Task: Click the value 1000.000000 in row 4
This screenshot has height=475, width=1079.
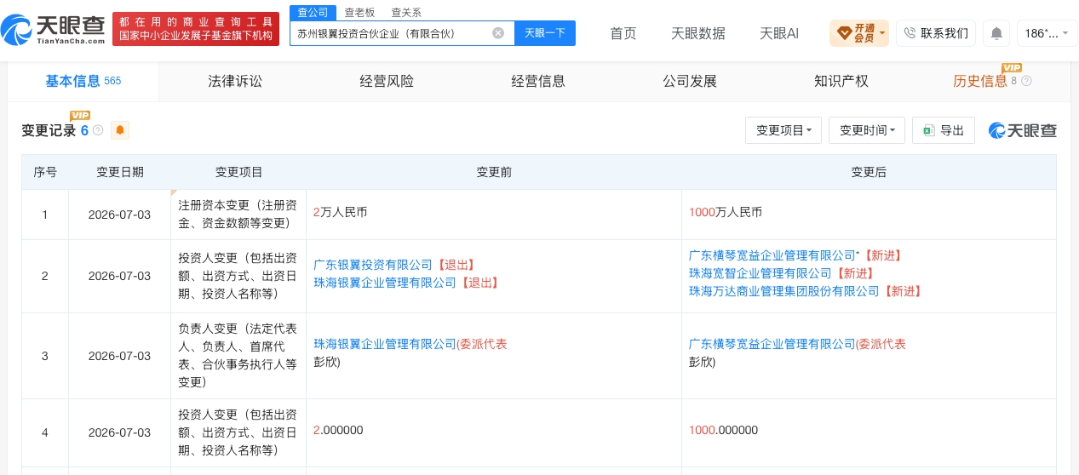Action: (723, 431)
